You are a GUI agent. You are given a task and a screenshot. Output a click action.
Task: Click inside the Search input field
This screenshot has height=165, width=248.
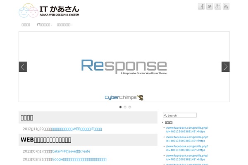[x=180, y=115]
